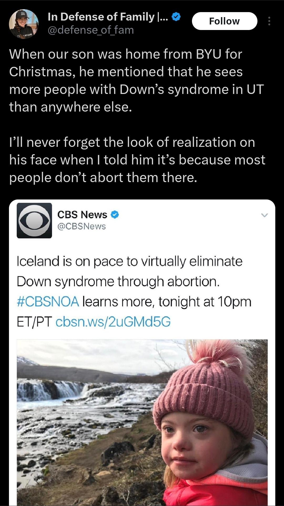Follow the cbsn.ws/2uGMd5G link
Screen dimensions: 284x506
point(113,322)
